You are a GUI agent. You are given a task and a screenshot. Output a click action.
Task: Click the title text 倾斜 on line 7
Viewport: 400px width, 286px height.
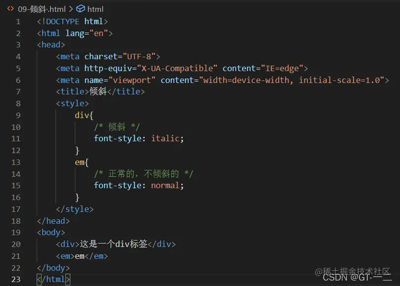(x=98, y=91)
